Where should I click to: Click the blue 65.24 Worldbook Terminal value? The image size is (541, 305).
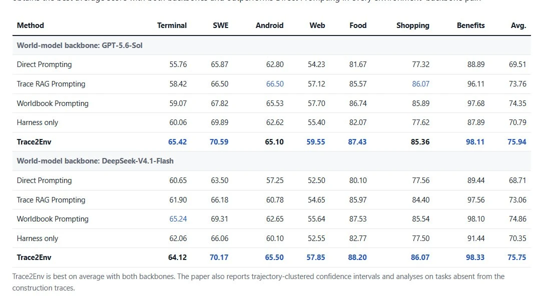coord(178,219)
